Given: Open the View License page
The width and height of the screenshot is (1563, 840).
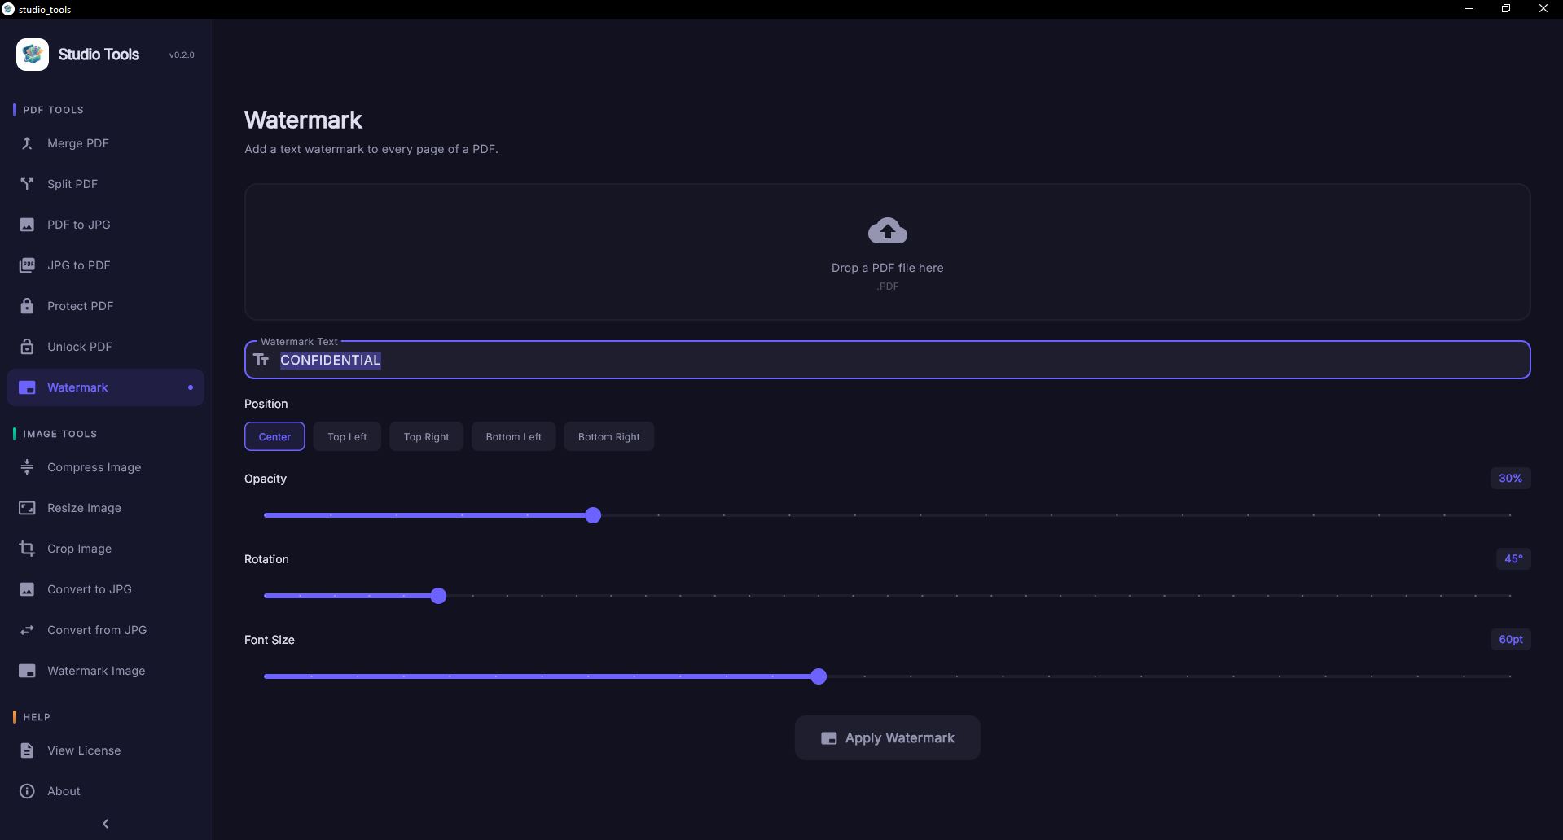Looking at the screenshot, I should (x=84, y=750).
